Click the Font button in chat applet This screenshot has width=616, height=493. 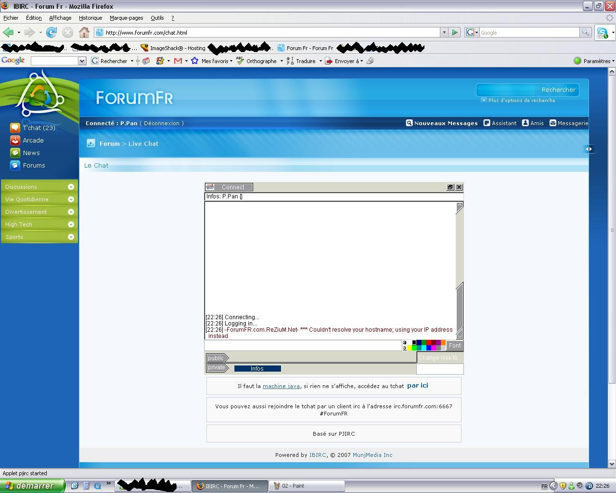(455, 345)
